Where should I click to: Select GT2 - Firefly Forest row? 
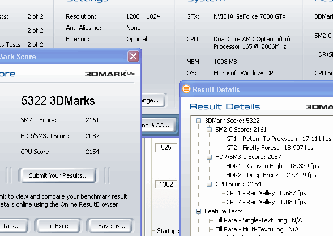[270, 148]
